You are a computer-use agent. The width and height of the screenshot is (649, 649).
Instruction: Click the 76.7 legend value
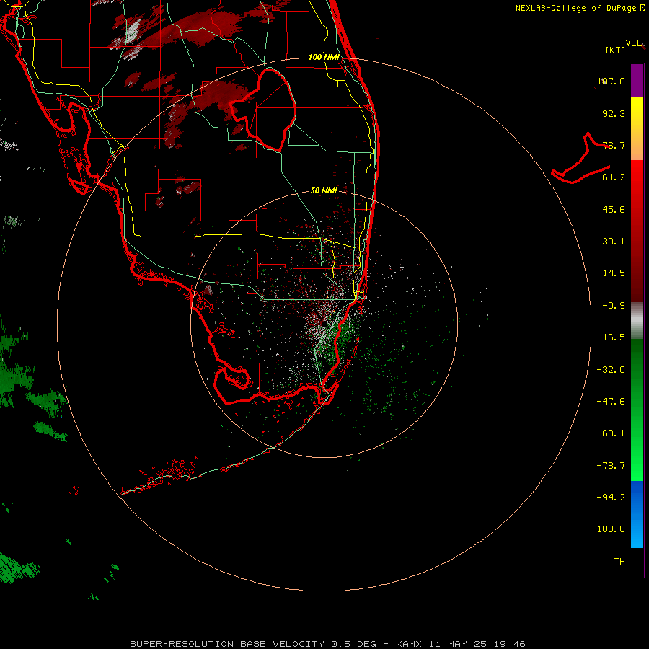point(614,145)
